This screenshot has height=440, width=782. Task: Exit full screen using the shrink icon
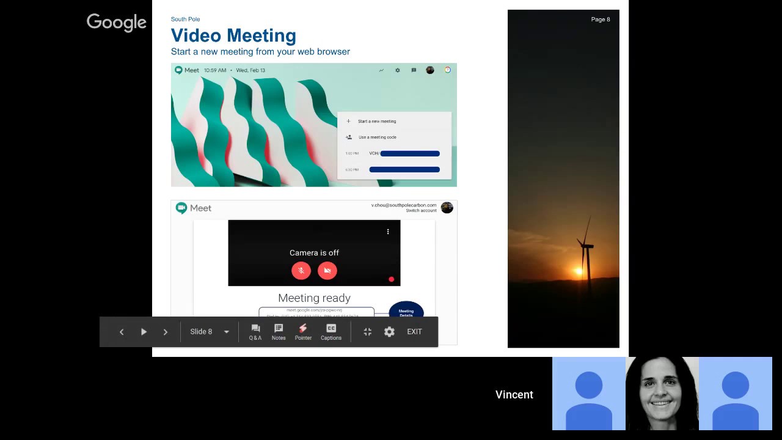click(367, 332)
